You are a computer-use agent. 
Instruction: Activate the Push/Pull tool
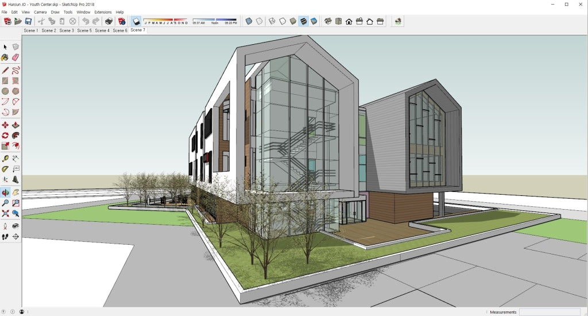(16, 125)
